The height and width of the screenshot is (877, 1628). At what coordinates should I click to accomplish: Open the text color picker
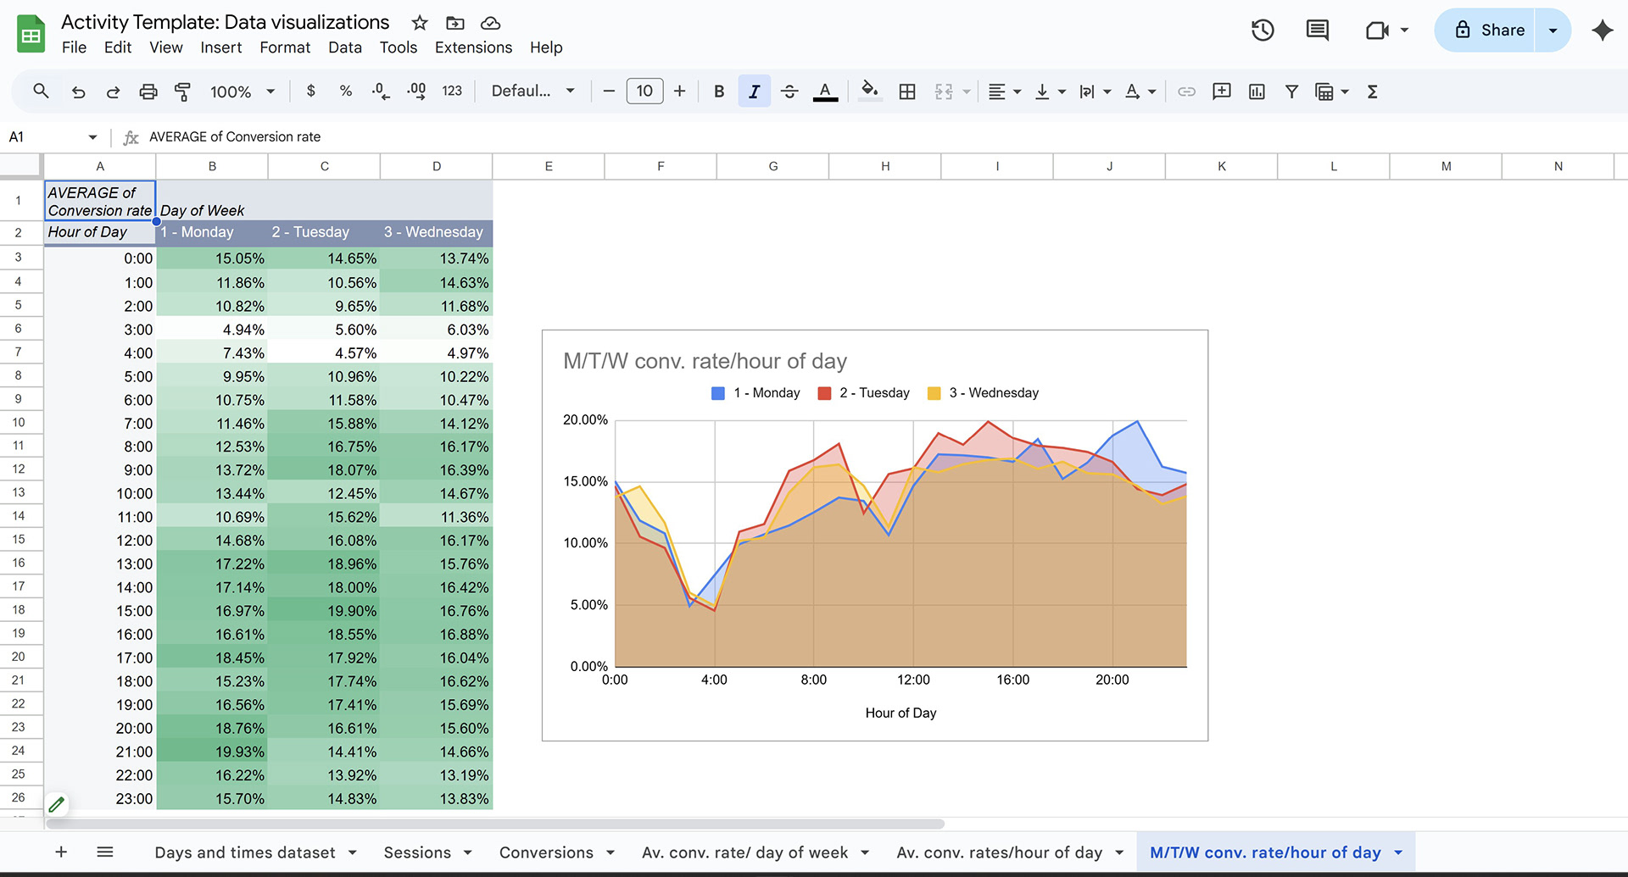(x=825, y=92)
